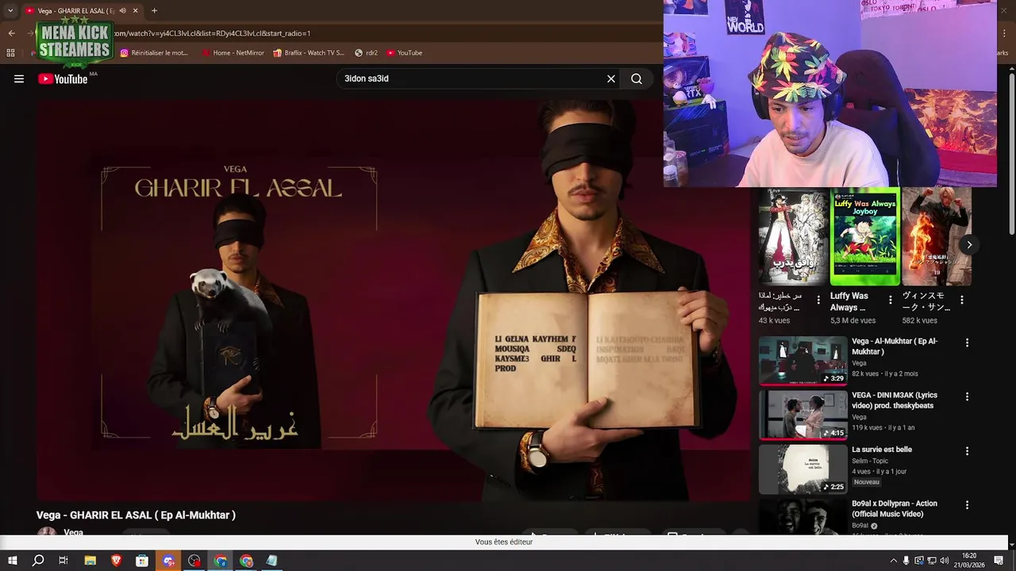Open the Réinitialiser le mot... bookmark

click(x=154, y=53)
